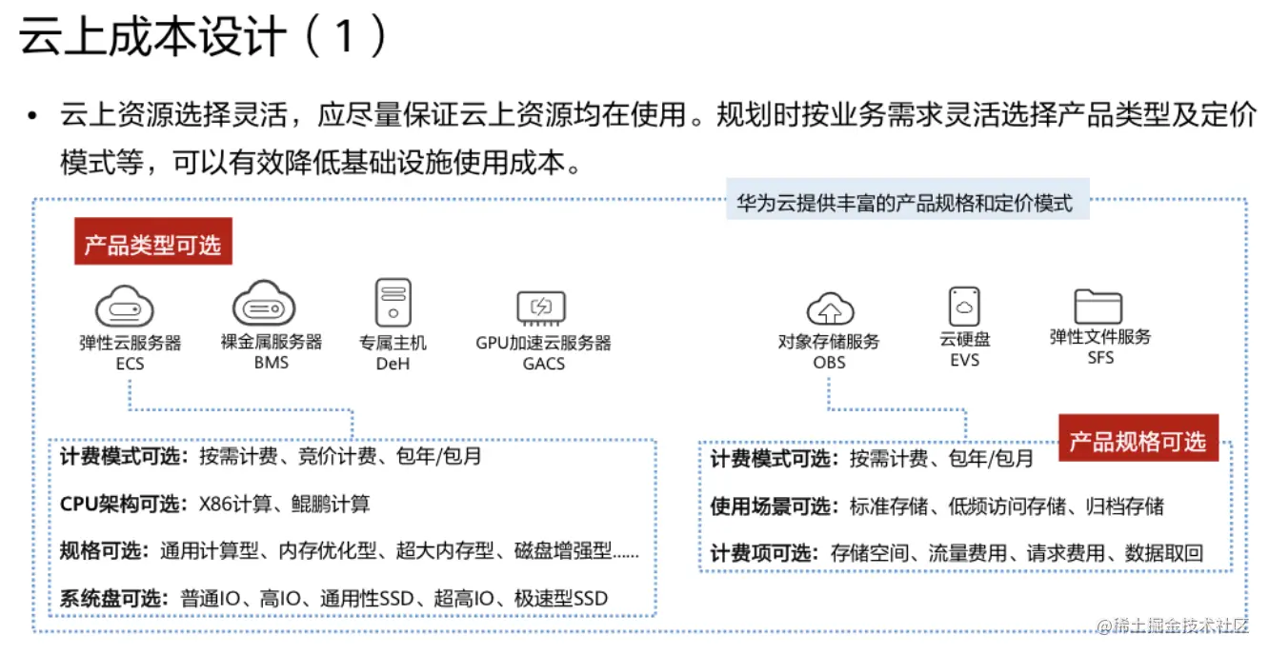Viewport: 1269px width, 655px height.
Task: Select the slide title 云上成本设计（1）
Action: 204,36
